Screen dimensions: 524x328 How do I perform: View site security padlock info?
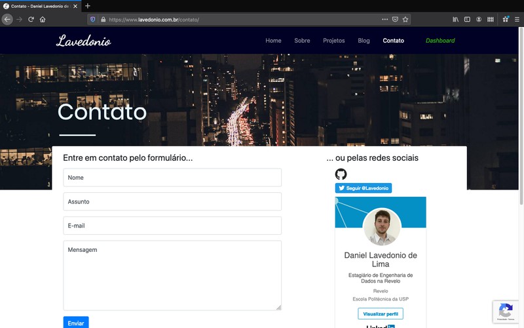point(103,20)
